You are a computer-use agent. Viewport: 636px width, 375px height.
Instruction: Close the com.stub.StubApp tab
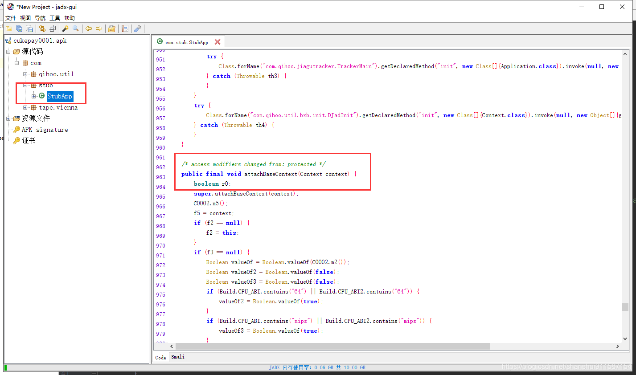[x=217, y=42]
